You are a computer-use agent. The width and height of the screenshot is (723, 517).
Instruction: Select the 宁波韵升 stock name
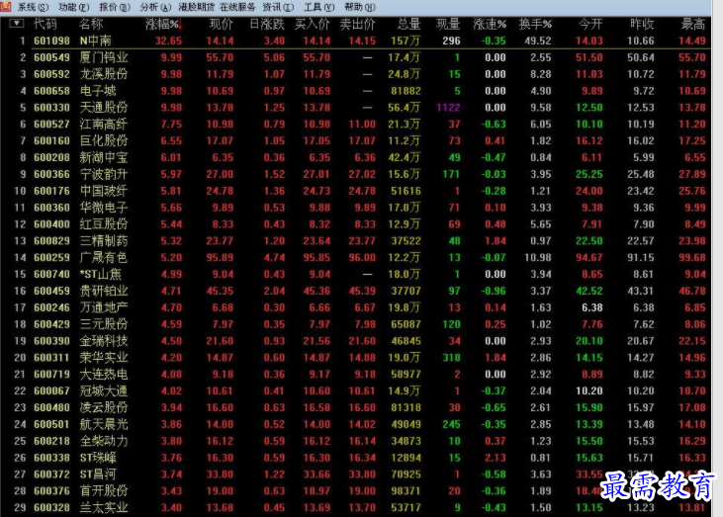[x=104, y=174]
